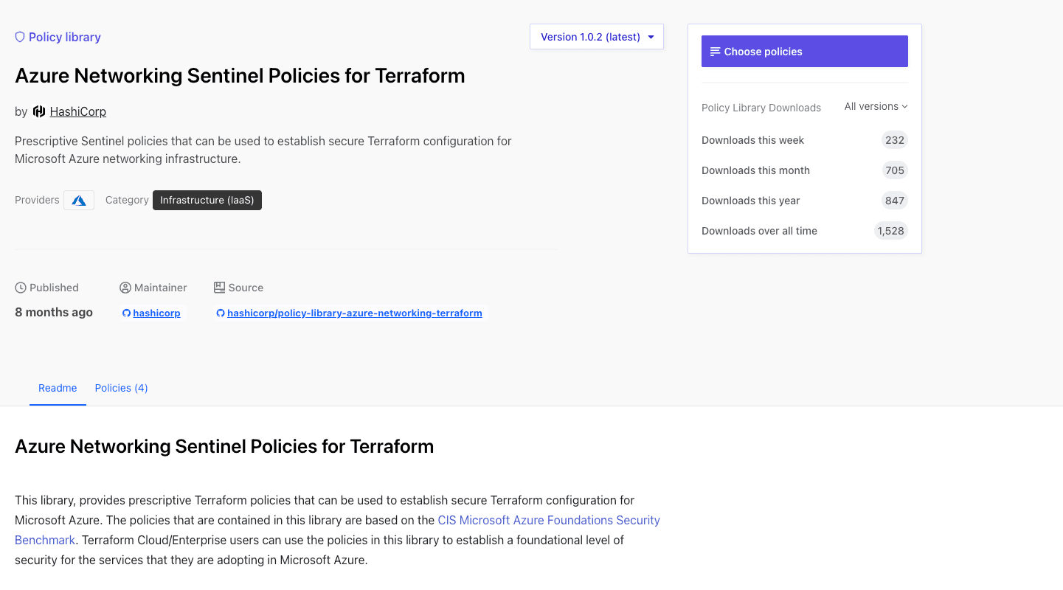
Task: Click the GitHub icon beside source repository
Action: tap(221, 313)
